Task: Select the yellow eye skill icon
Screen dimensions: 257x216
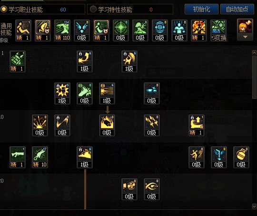Action: pyautogui.click(x=152, y=189)
